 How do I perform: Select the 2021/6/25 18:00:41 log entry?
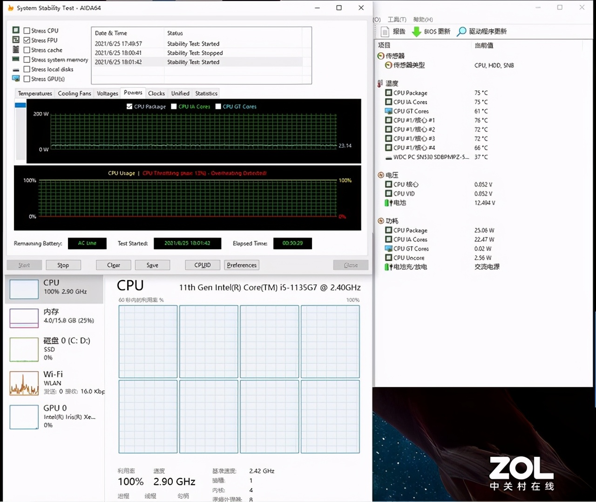[197, 53]
